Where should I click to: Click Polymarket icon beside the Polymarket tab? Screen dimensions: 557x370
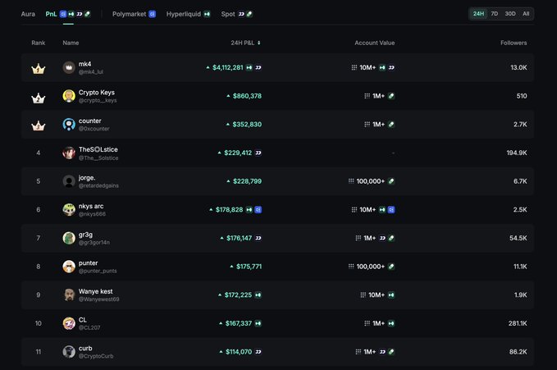click(152, 14)
